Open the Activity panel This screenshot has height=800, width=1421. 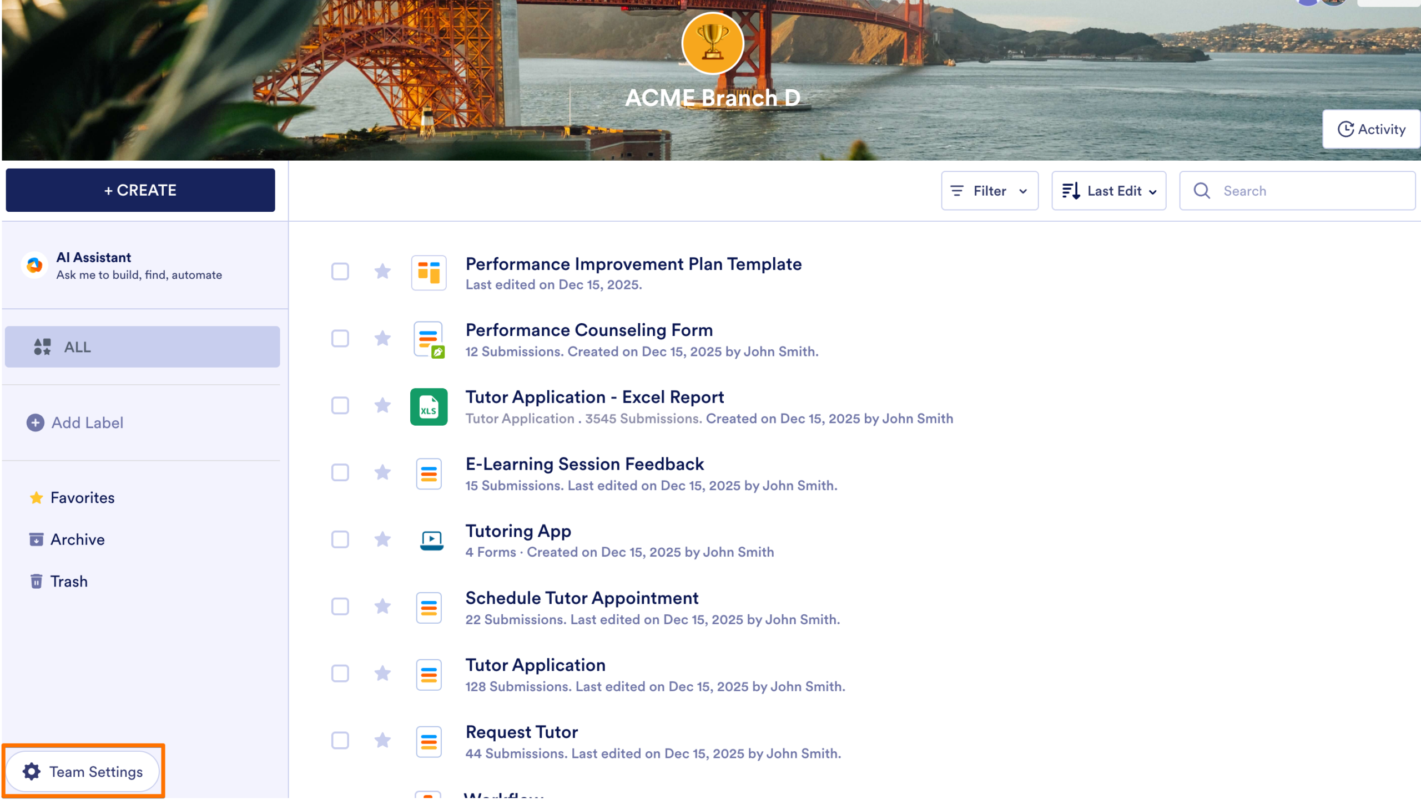(1371, 129)
